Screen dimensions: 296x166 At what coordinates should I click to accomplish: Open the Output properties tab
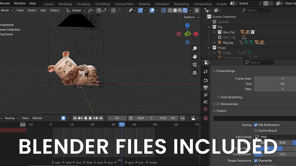206,88
